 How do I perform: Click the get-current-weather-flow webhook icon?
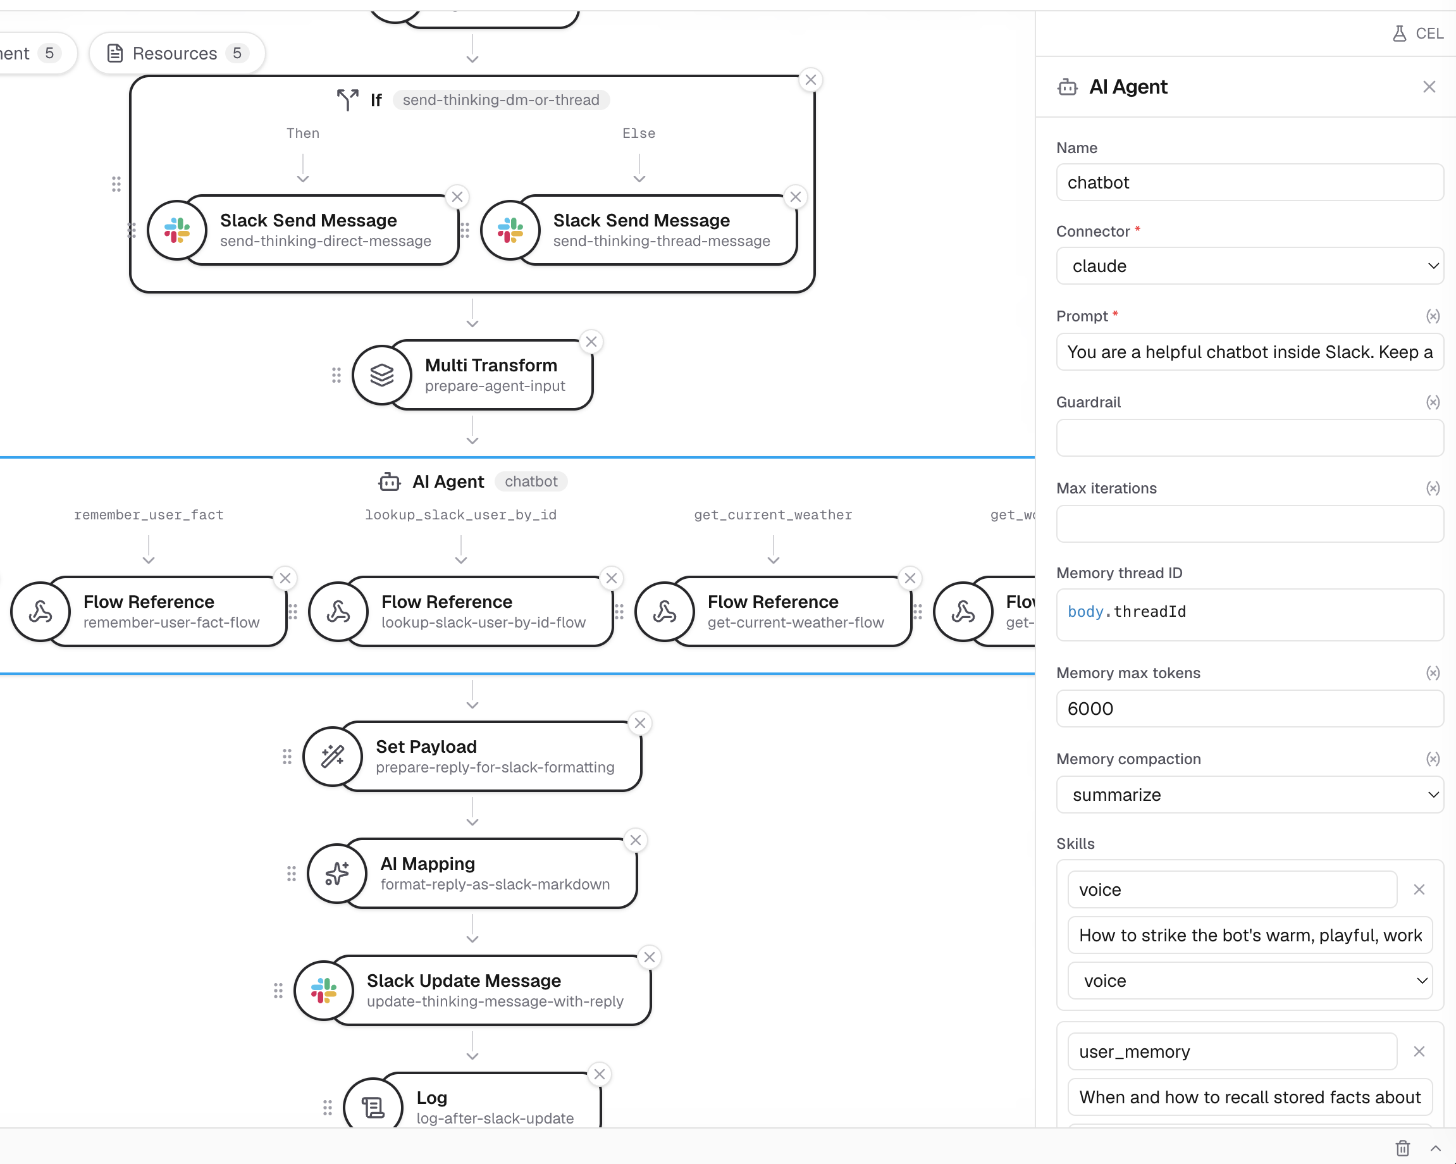point(665,612)
